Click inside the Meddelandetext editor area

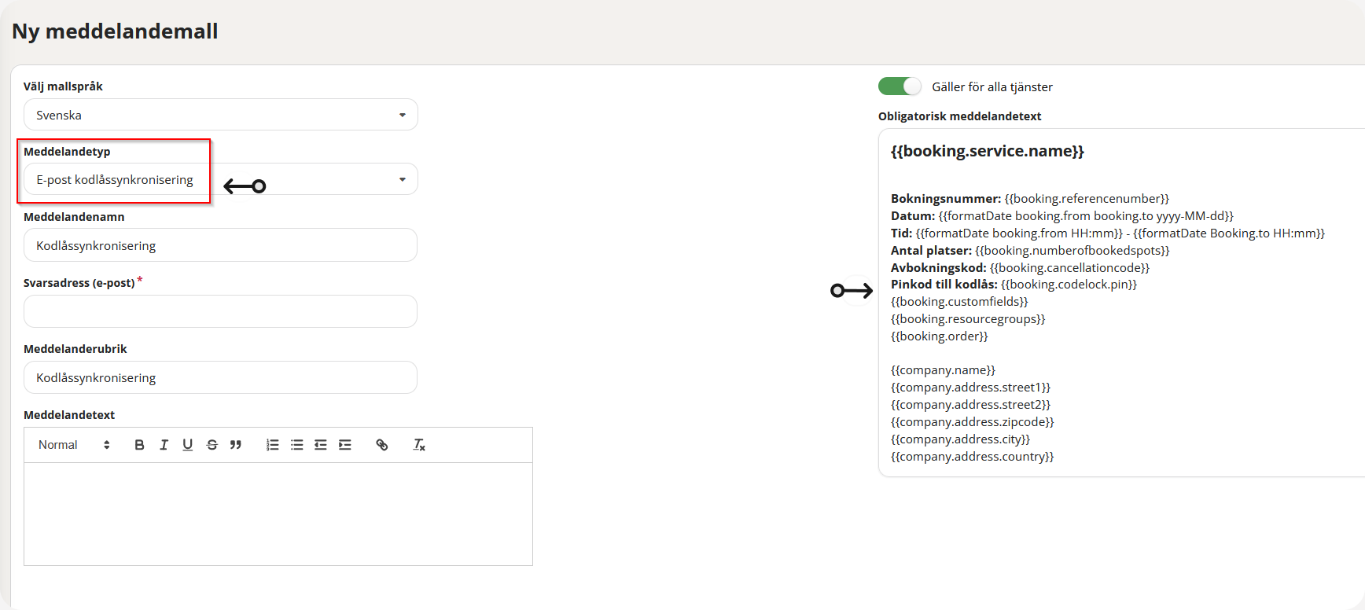278,514
